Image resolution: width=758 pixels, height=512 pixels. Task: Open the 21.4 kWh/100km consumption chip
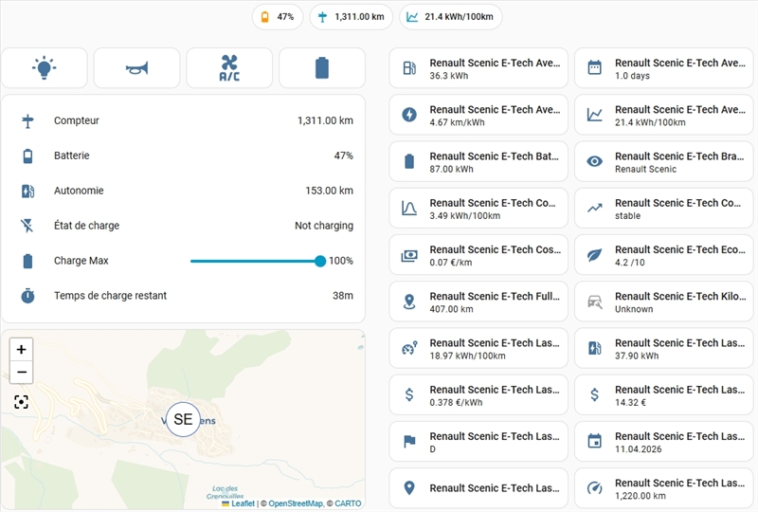click(x=451, y=16)
